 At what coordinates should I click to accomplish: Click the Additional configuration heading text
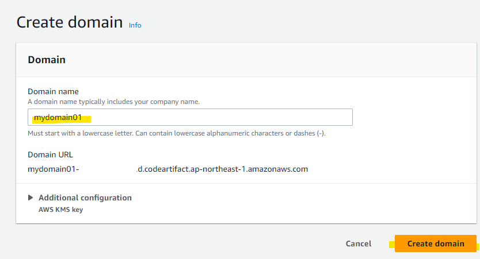[x=85, y=198]
